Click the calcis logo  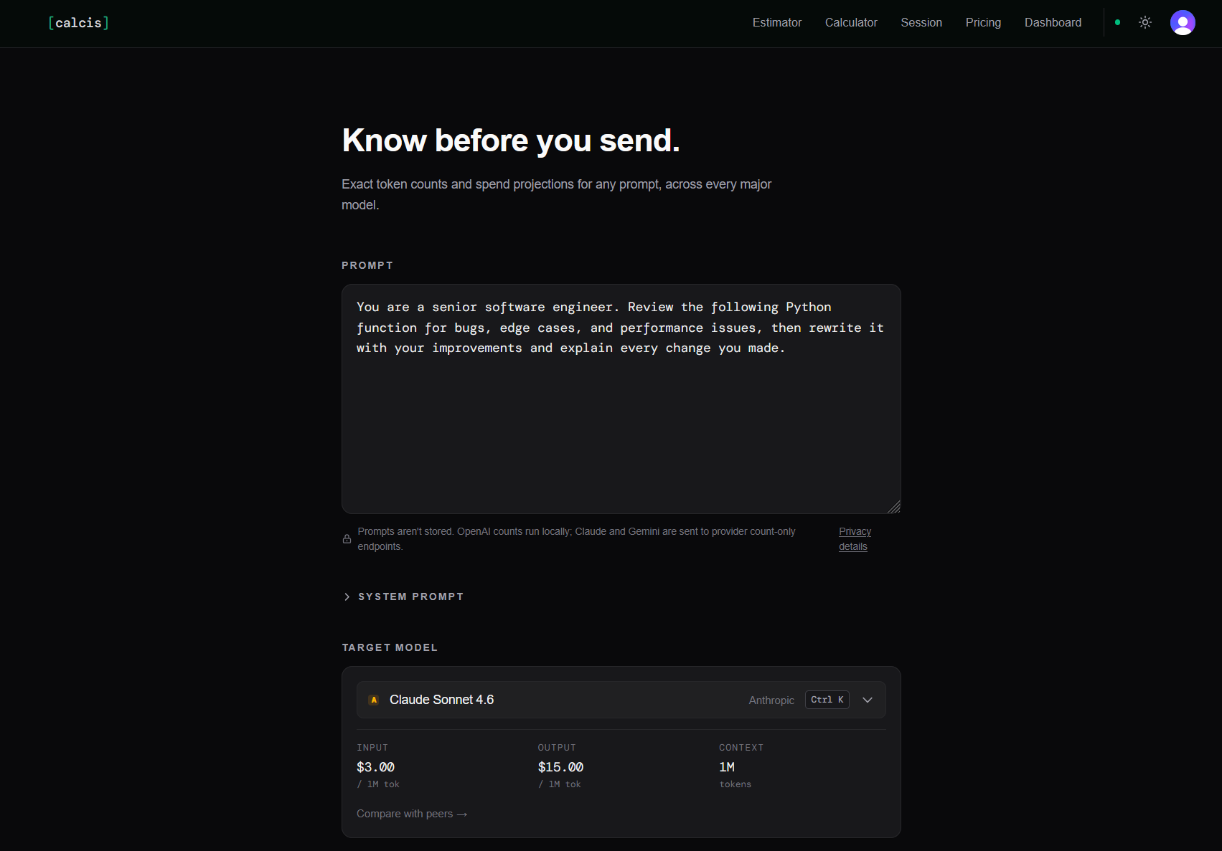pyautogui.click(x=78, y=23)
